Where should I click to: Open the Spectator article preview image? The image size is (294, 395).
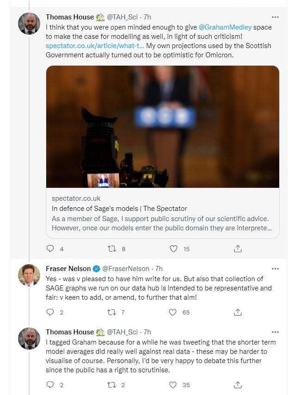tap(162, 127)
